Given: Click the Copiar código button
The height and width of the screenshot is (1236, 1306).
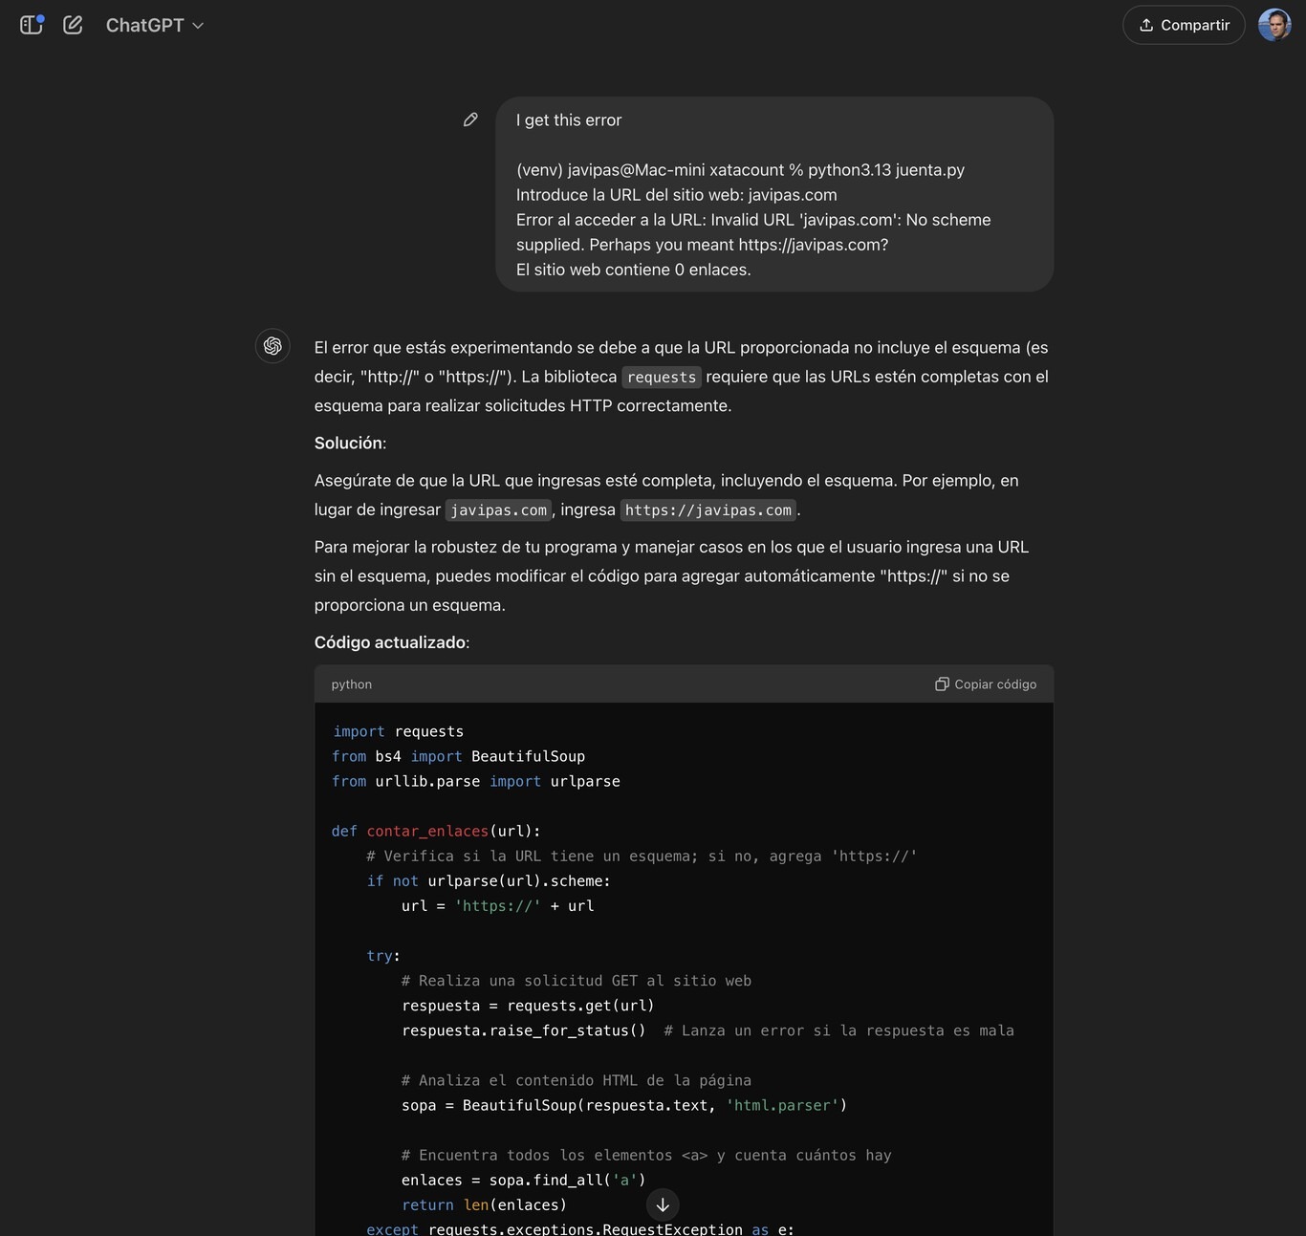Looking at the screenshot, I should click(x=986, y=684).
